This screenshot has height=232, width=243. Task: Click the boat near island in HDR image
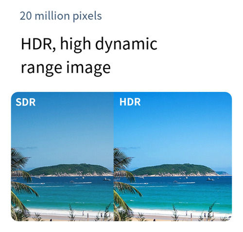click(x=210, y=179)
